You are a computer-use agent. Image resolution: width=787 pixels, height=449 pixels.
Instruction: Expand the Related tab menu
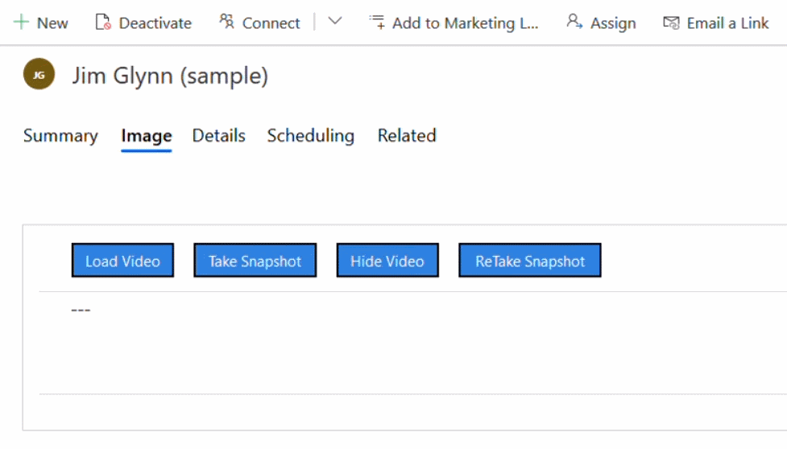click(407, 136)
